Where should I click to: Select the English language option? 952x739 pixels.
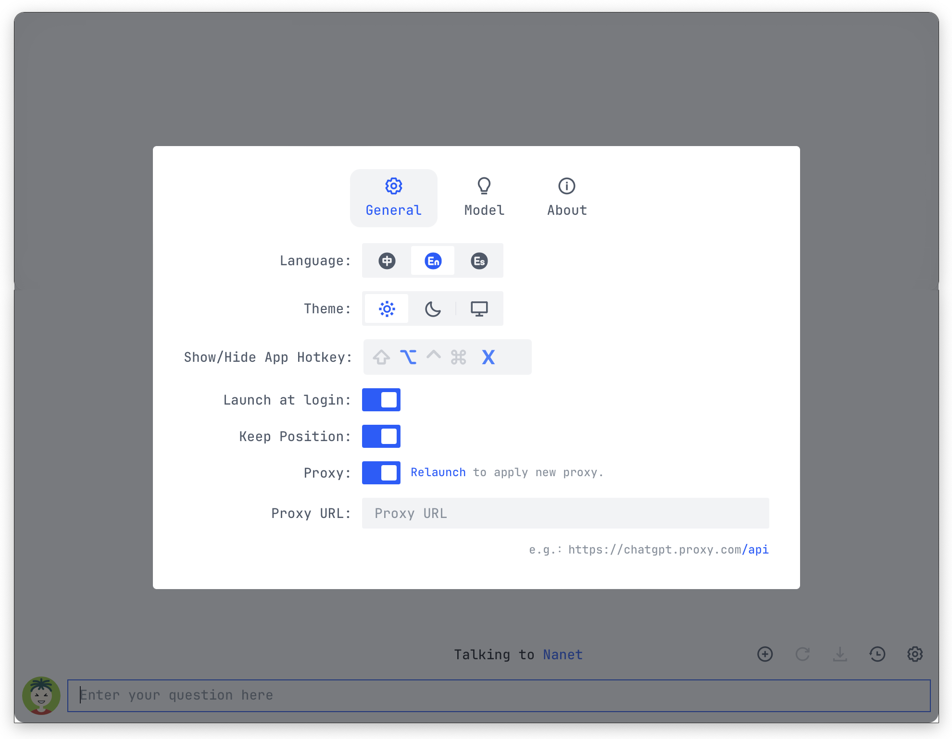[433, 261]
